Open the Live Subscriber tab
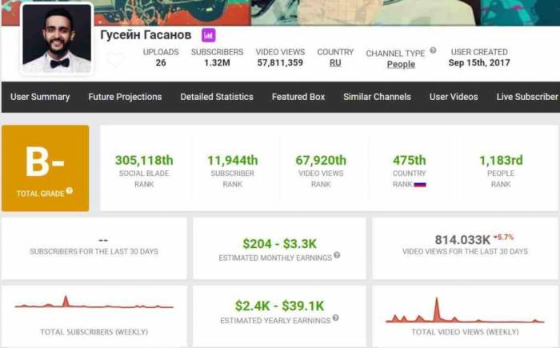Image resolution: width=560 pixels, height=348 pixels. pyautogui.click(x=526, y=97)
